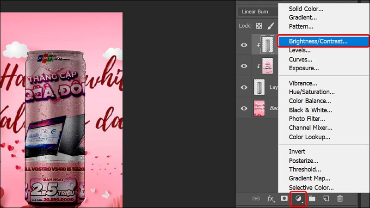The width and height of the screenshot is (370, 208).
Task: Select Black & White adjustment
Action: [x=310, y=110]
